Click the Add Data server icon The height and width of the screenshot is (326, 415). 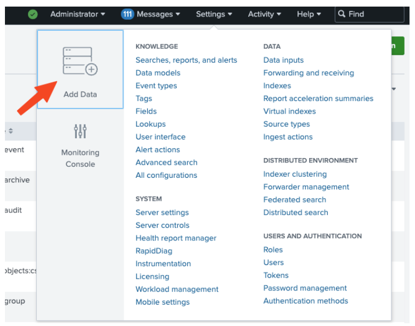(x=80, y=61)
